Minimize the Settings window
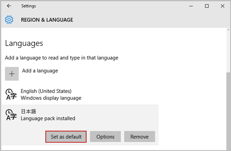This screenshot has height=151, width=231. pyautogui.click(x=191, y=6)
